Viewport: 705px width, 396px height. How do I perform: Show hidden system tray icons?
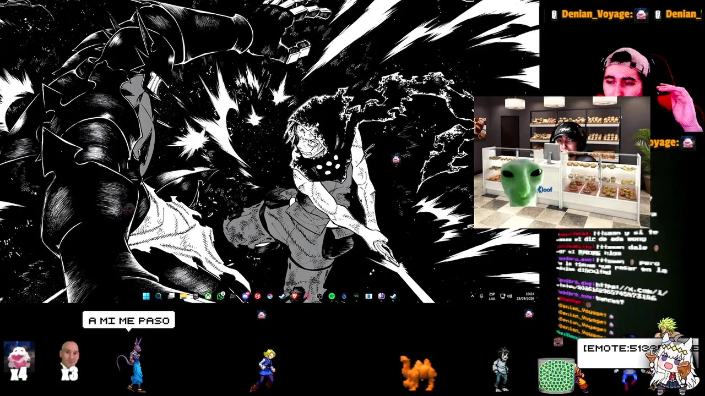[473, 296]
